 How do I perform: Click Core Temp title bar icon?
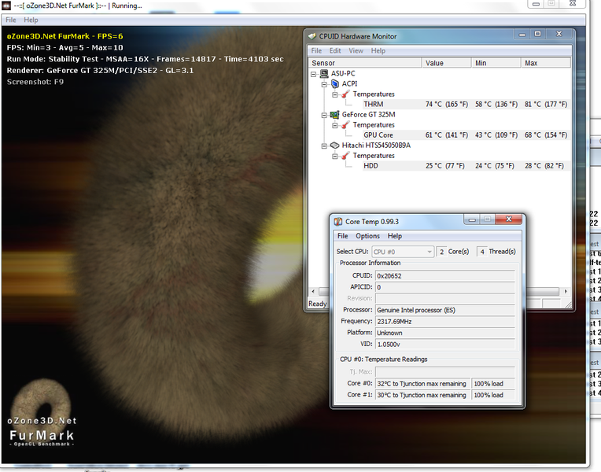(338, 221)
